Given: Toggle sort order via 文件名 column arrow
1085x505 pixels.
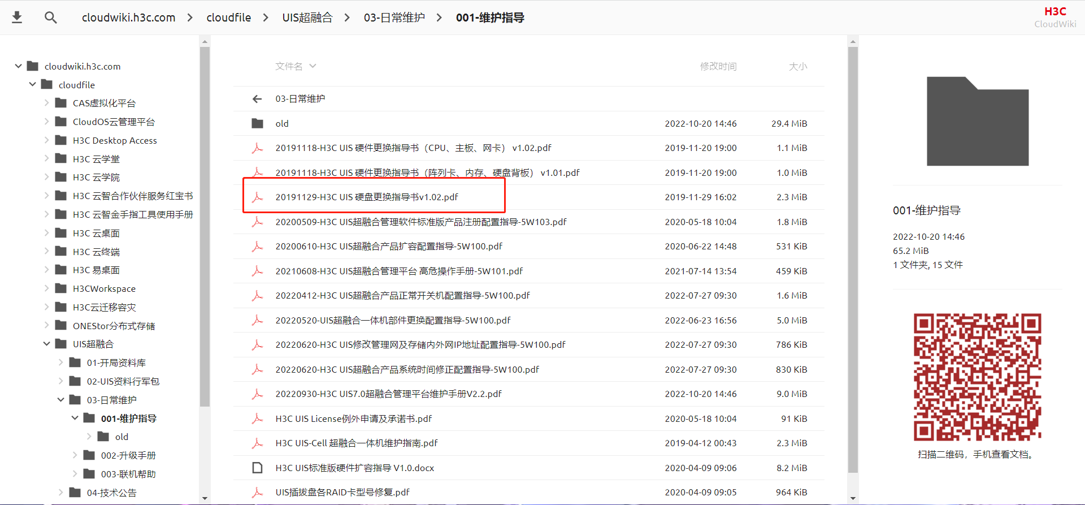Looking at the screenshot, I should point(313,66).
